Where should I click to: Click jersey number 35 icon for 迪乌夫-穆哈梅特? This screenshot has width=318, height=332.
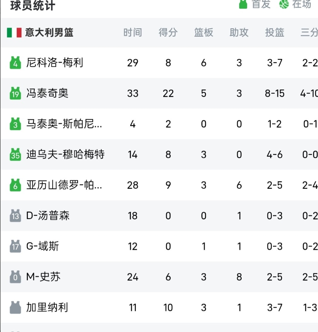(15, 154)
